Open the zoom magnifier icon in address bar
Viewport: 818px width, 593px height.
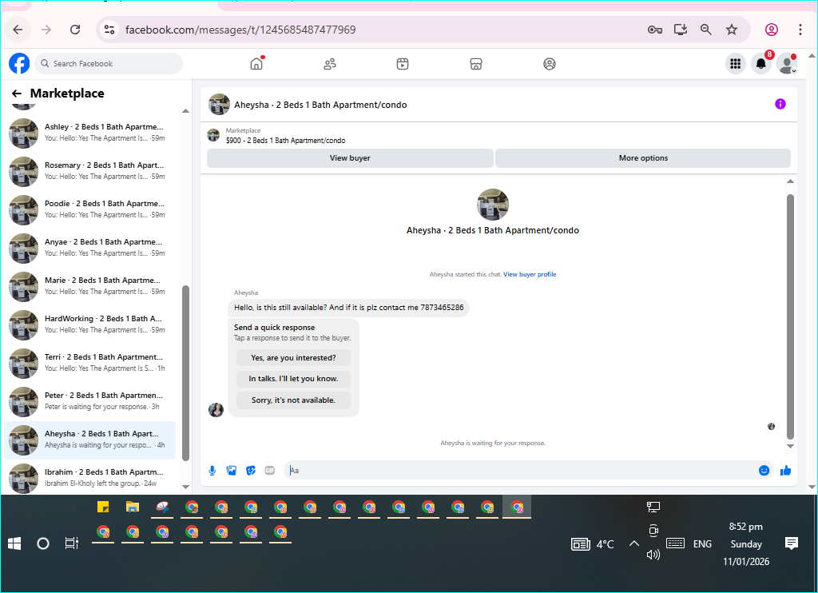click(706, 30)
